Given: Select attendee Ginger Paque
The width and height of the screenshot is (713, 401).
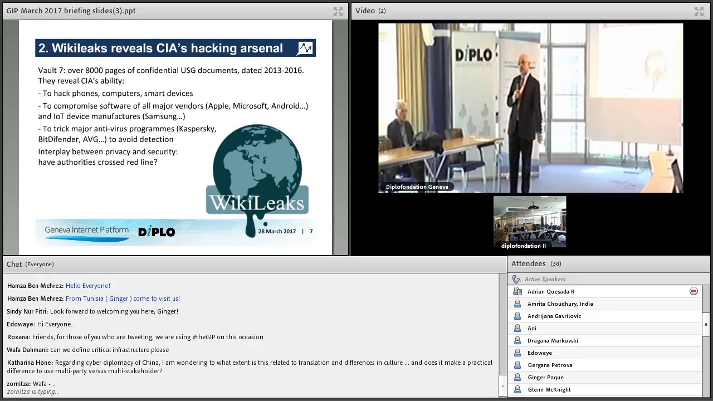Looking at the screenshot, I should coord(605,377).
